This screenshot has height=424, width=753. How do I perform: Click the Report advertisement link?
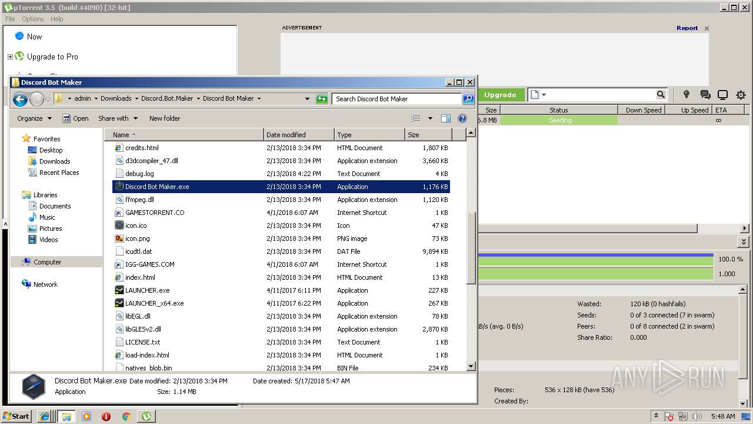coord(687,28)
